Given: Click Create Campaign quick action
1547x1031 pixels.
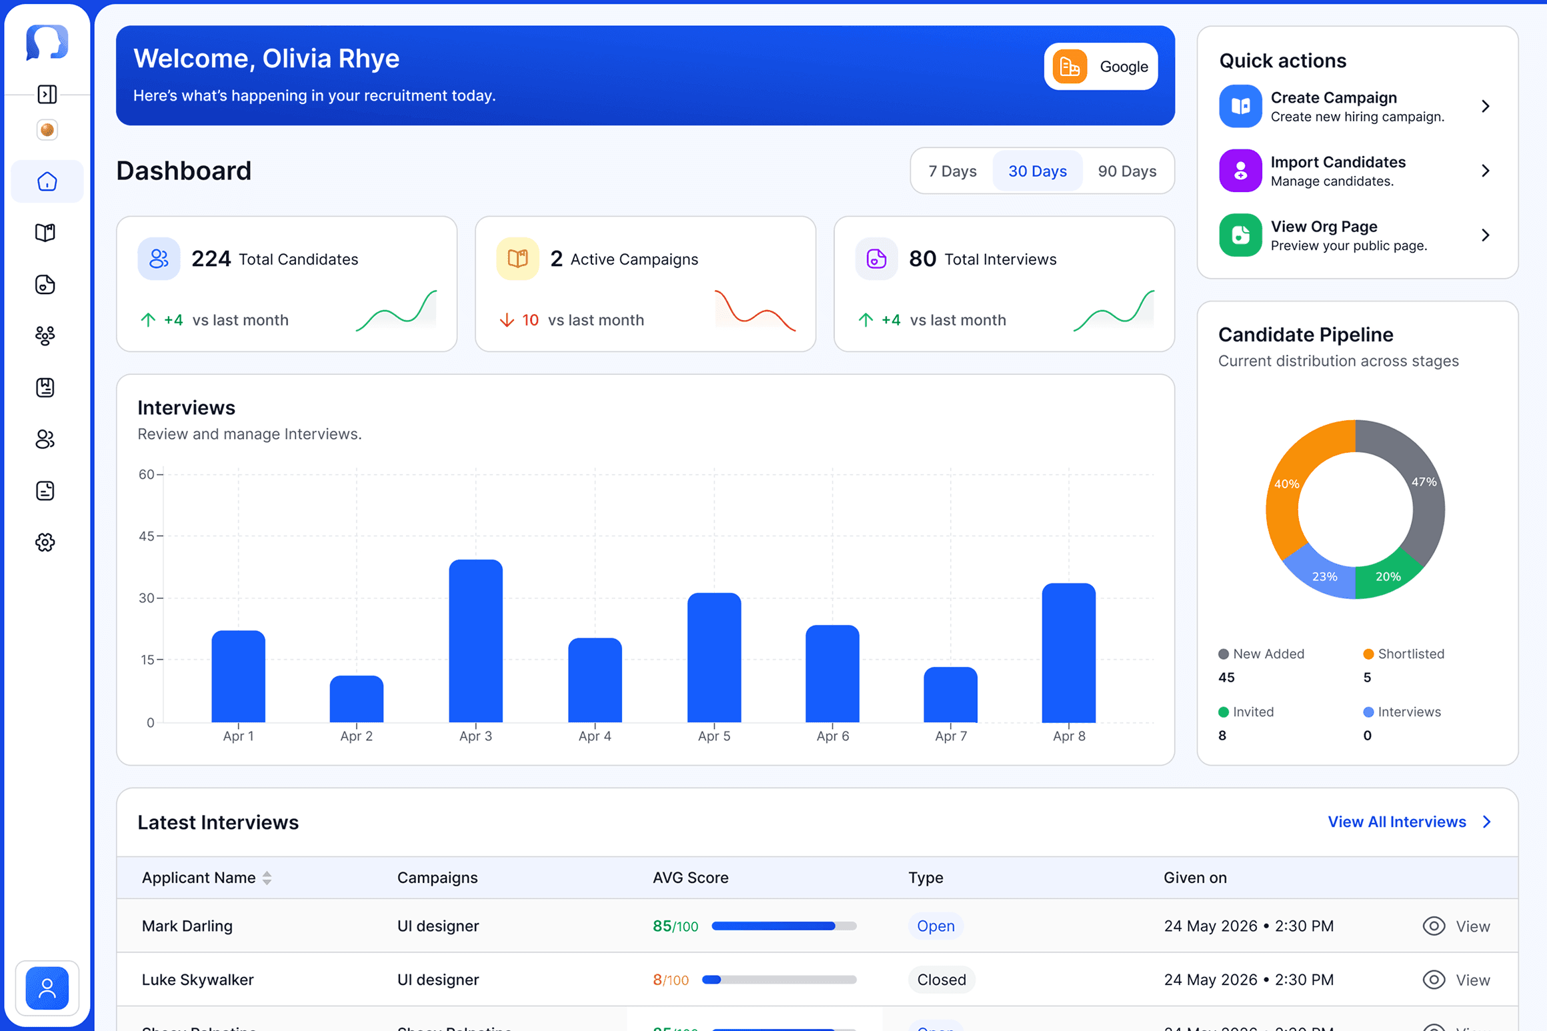Looking at the screenshot, I should click(1358, 106).
